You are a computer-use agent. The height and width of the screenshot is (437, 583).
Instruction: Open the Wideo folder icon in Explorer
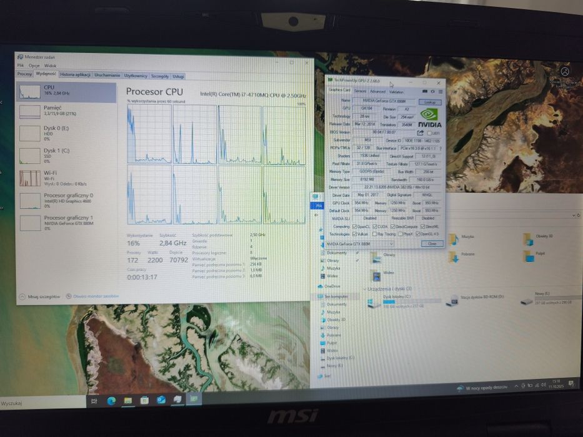click(x=376, y=275)
